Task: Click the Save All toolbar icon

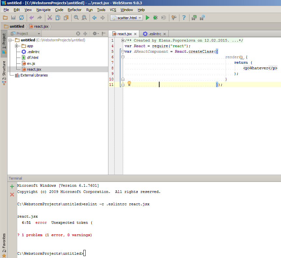Action: [13, 18]
